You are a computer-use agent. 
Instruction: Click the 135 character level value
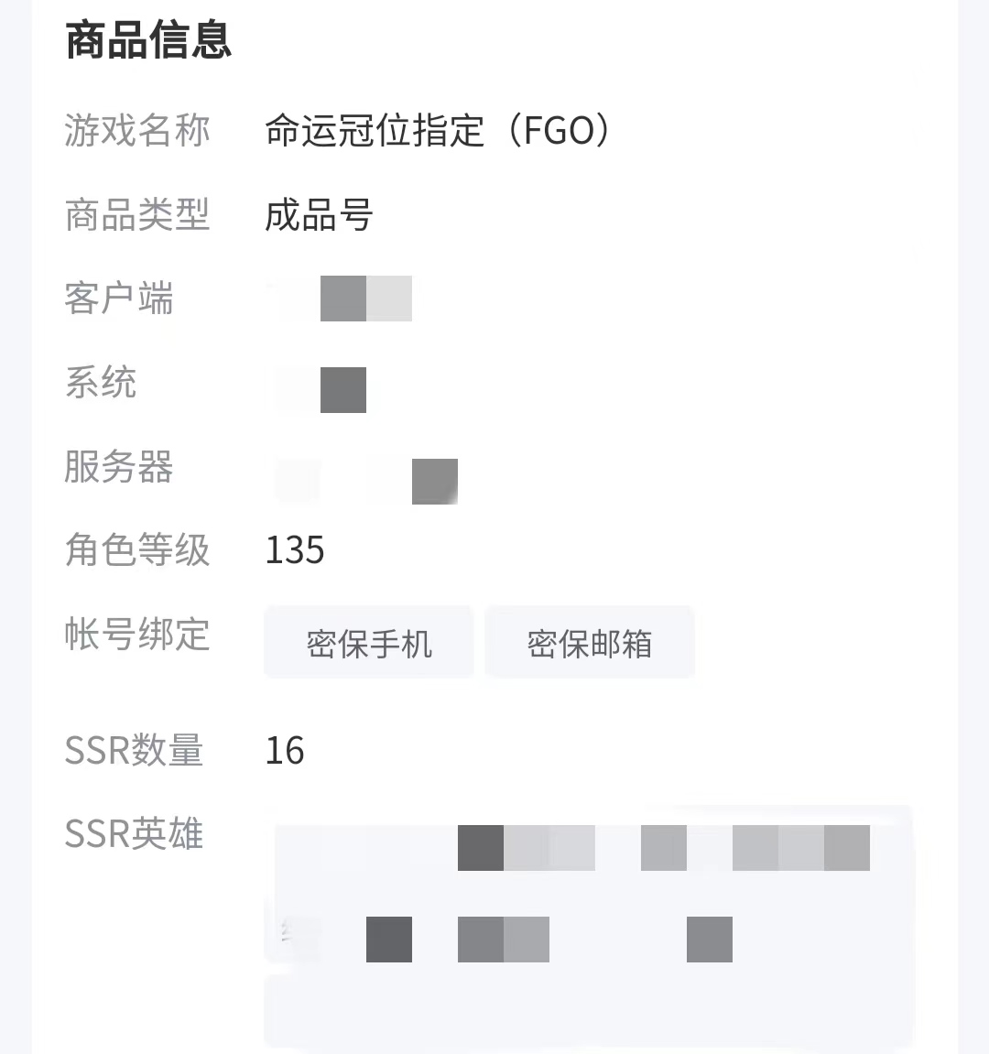coord(295,550)
